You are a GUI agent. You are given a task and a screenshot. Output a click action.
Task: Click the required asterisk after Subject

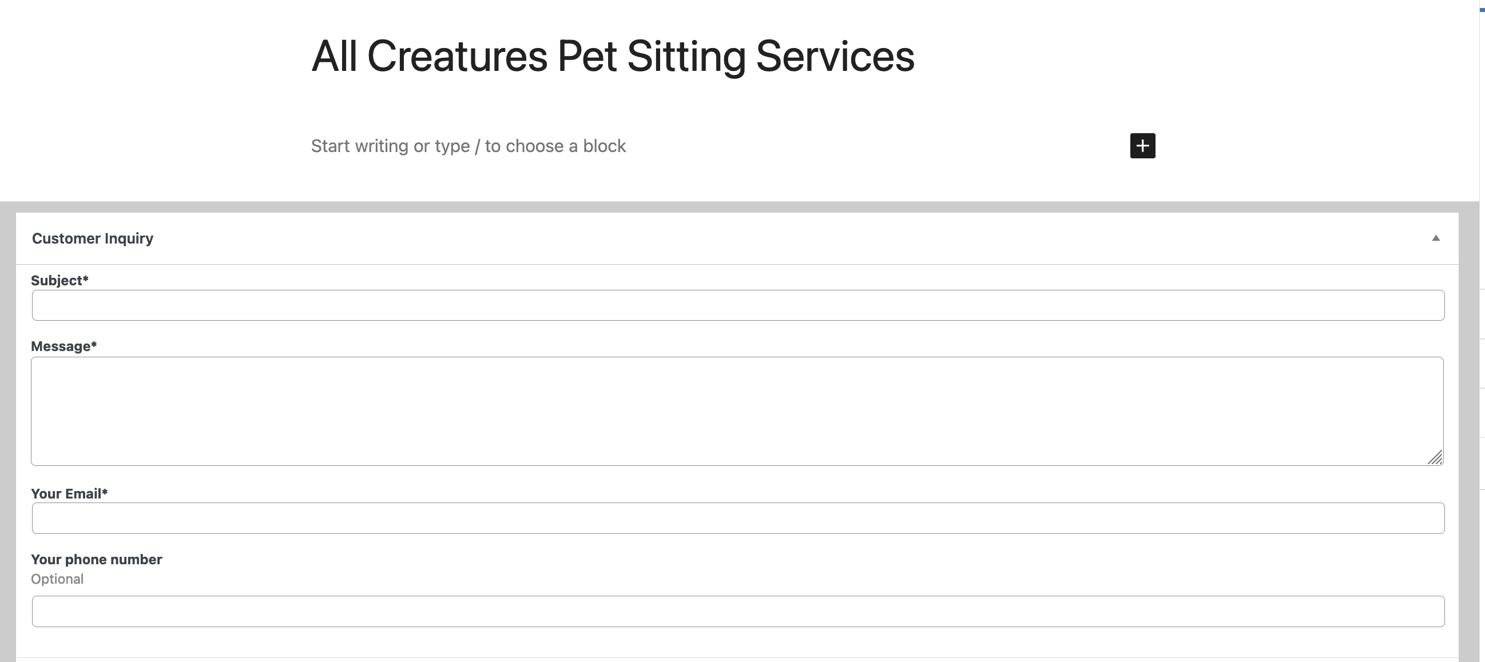[86, 280]
